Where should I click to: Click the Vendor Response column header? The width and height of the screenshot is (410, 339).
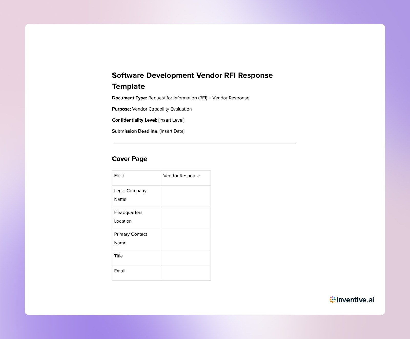181,176
